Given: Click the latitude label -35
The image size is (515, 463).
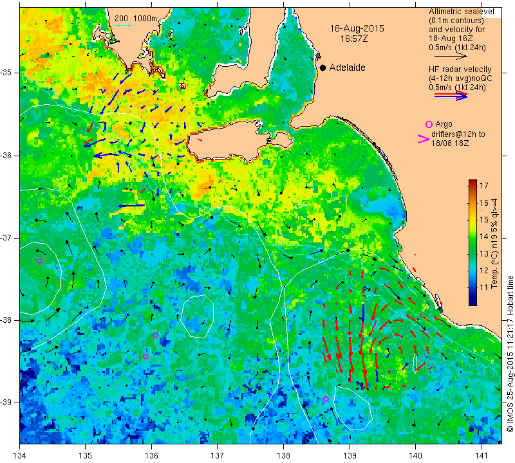Looking at the screenshot, I should pyautogui.click(x=6, y=73).
